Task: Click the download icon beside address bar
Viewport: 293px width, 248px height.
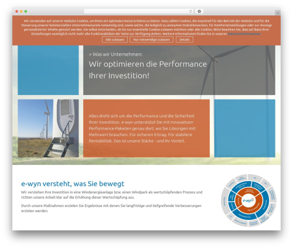Action: (199, 11)
